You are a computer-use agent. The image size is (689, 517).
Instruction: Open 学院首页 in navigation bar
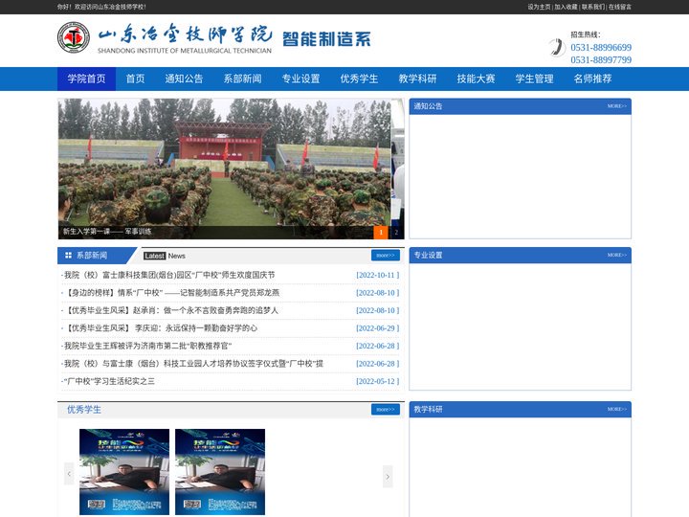(x=86, y=79)
